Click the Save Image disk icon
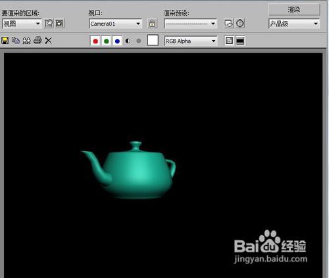The height and width of the screenshot is (278, 329). [5, 41]
